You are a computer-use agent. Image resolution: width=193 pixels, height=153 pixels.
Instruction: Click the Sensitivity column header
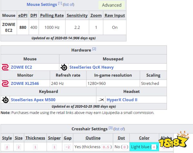tap(77, 15)
